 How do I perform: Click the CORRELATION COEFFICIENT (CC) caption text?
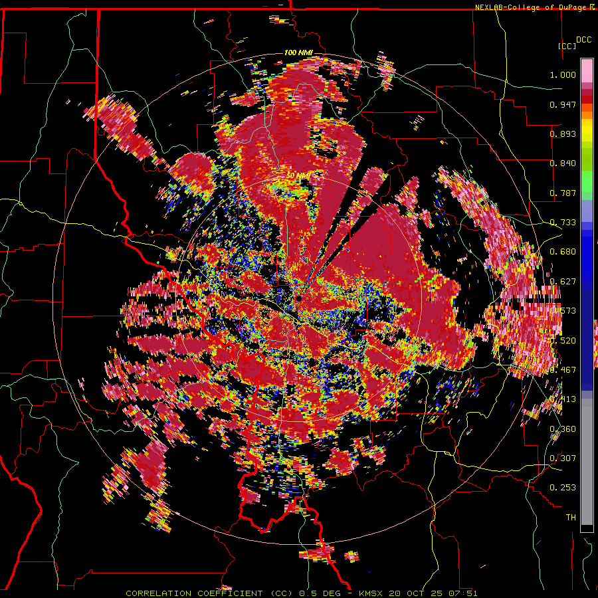[209, 593]
